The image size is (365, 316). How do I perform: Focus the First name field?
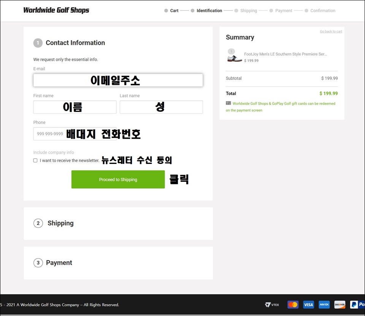pos(75,107)
